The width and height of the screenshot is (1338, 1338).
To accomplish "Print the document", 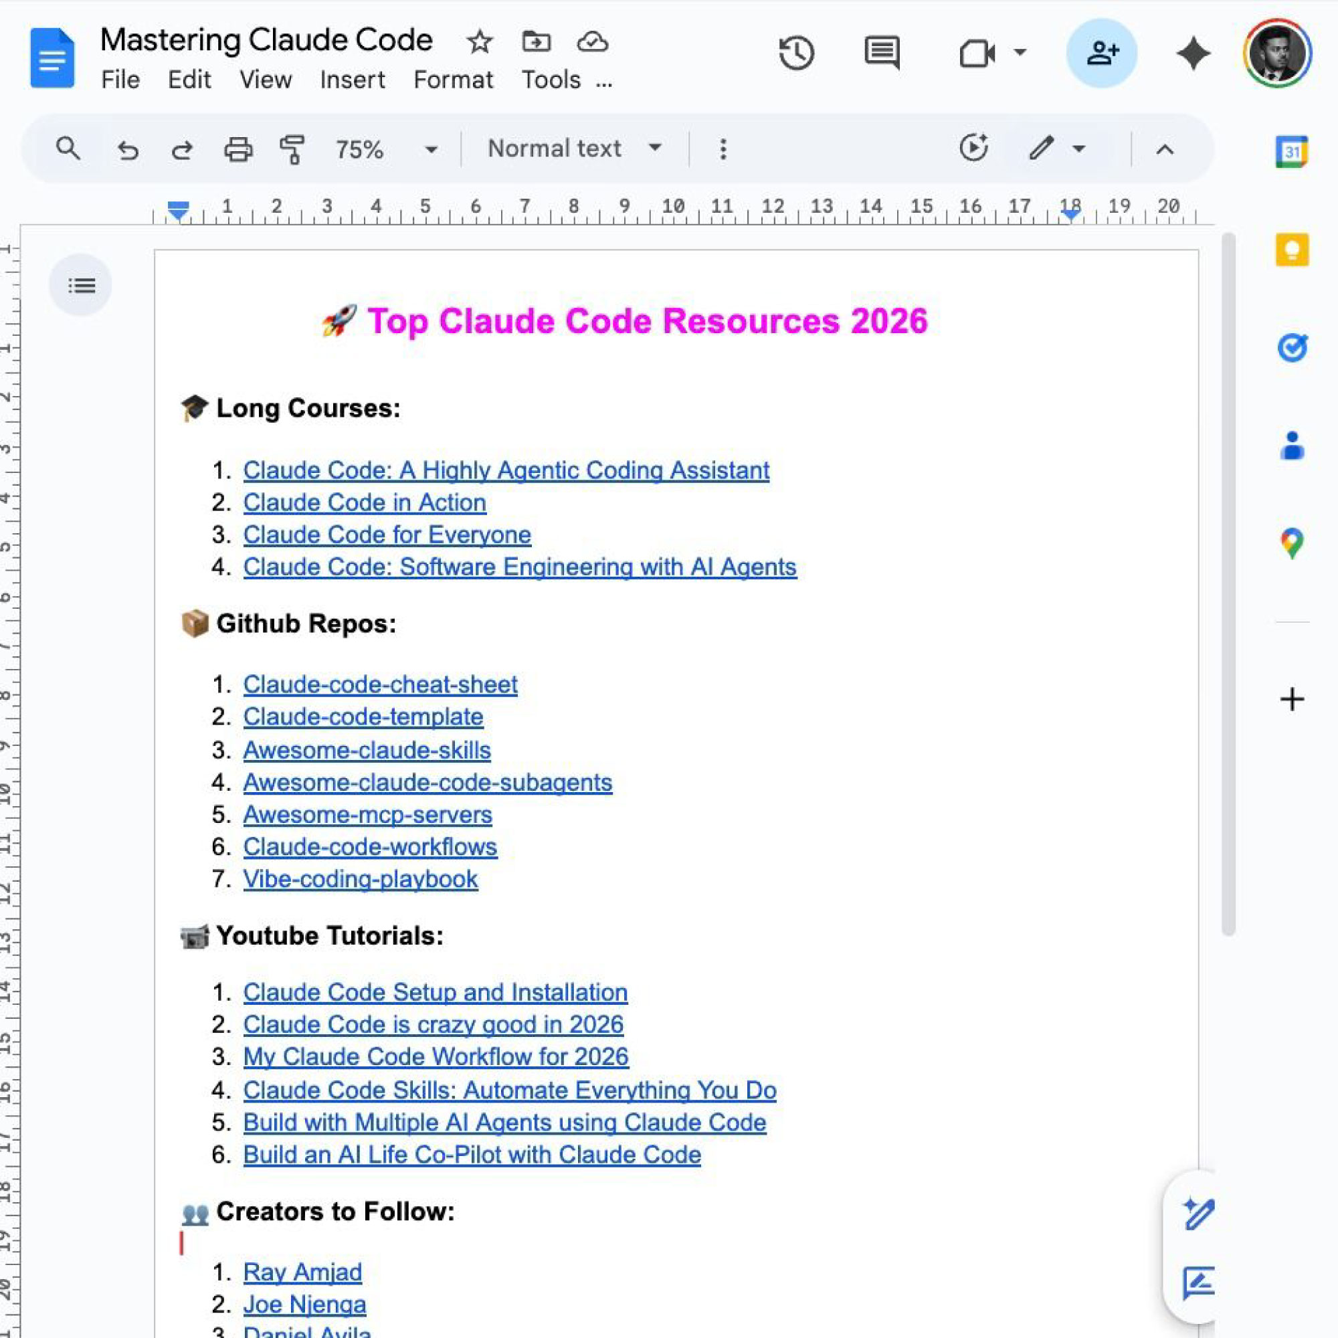I will [238, 150].
